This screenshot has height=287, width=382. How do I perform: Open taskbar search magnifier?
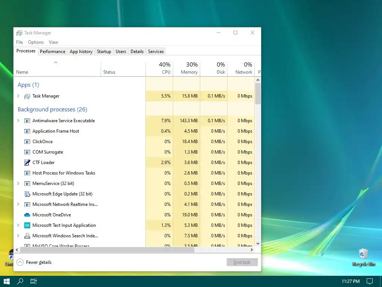tap(20, 281)
